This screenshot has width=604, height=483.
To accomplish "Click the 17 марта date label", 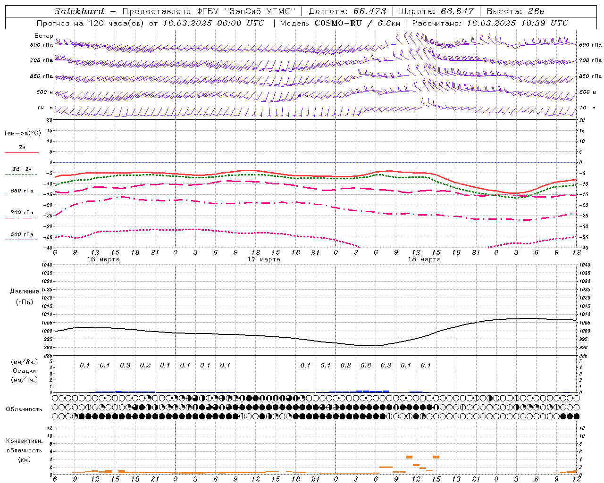I will coord(264,259).
